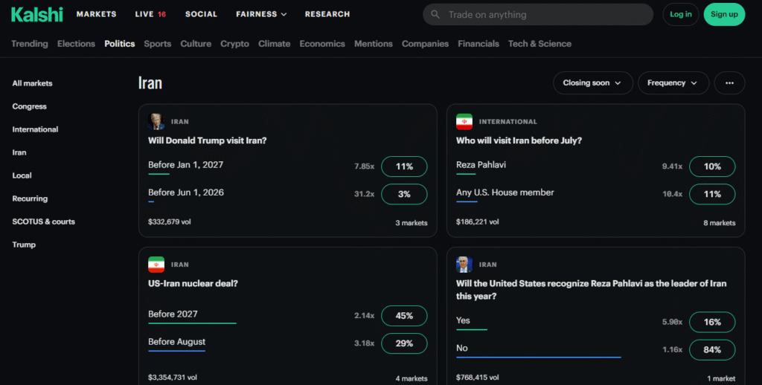The height and width of the screenshot is (385, 762).
Task: Select the 11% Before Jan 1, 2027 option
Action: click(404, 166)
